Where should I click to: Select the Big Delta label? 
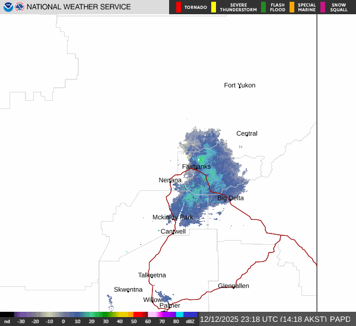pos(230,198)
